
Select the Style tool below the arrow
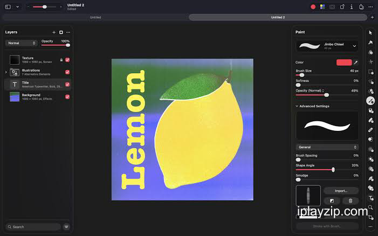pos(370,43)
